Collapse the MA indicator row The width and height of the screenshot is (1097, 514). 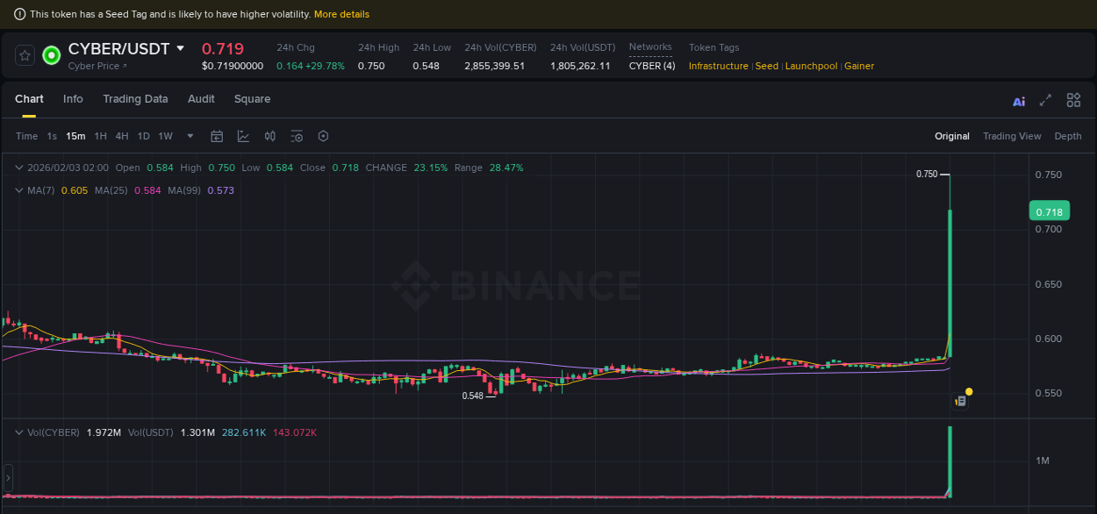point(18,190)
